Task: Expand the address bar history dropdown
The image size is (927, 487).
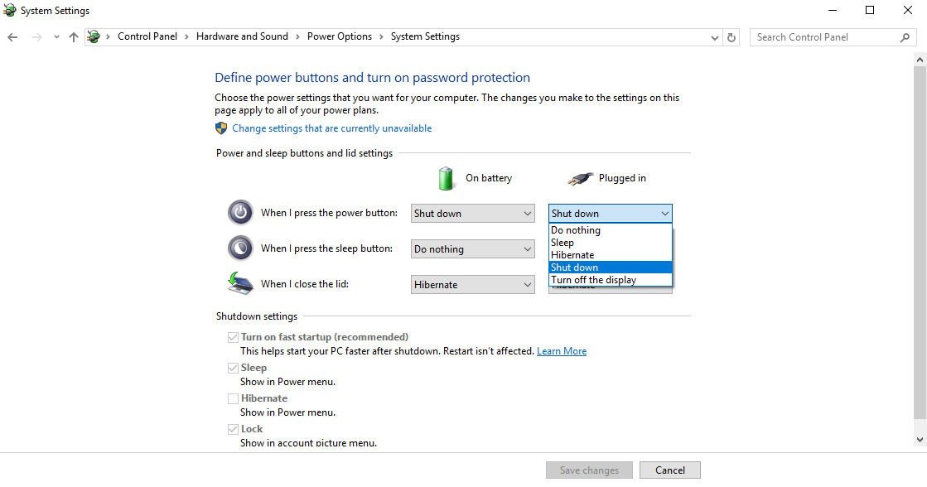Action: tap(714, 37)
